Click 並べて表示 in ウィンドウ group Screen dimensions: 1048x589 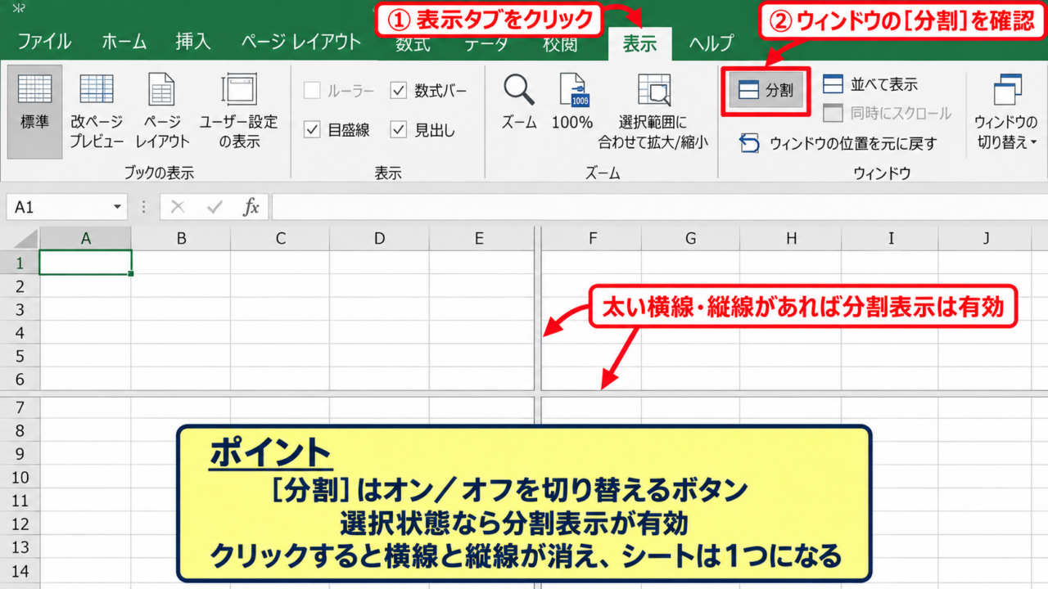(x=870, y=84)
